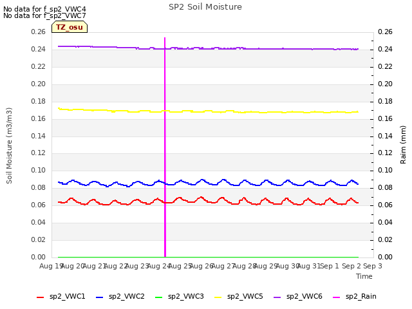412x309 pixels.
Task: Select the sp2_VWC1 legend entry
Action: click(61, 297)
